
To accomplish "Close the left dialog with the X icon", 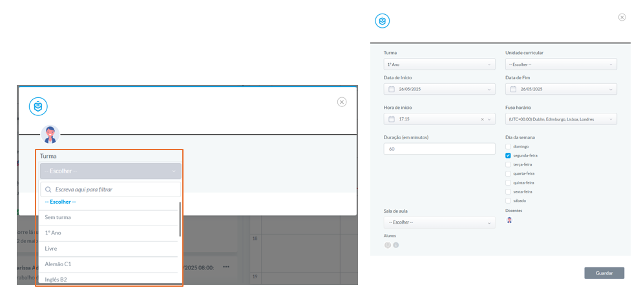I will (x=342, y=102).
